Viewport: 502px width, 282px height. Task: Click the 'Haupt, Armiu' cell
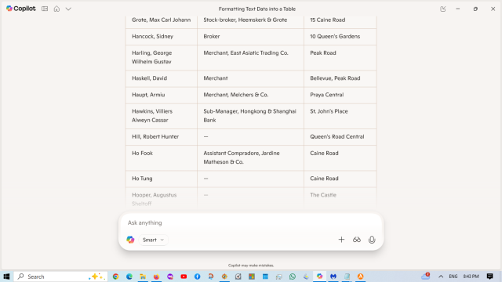point(162,95)
